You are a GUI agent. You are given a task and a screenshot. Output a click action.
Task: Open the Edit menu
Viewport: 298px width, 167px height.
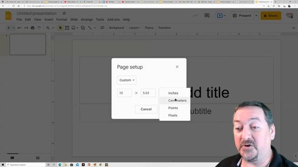click(x=28, y=19)
